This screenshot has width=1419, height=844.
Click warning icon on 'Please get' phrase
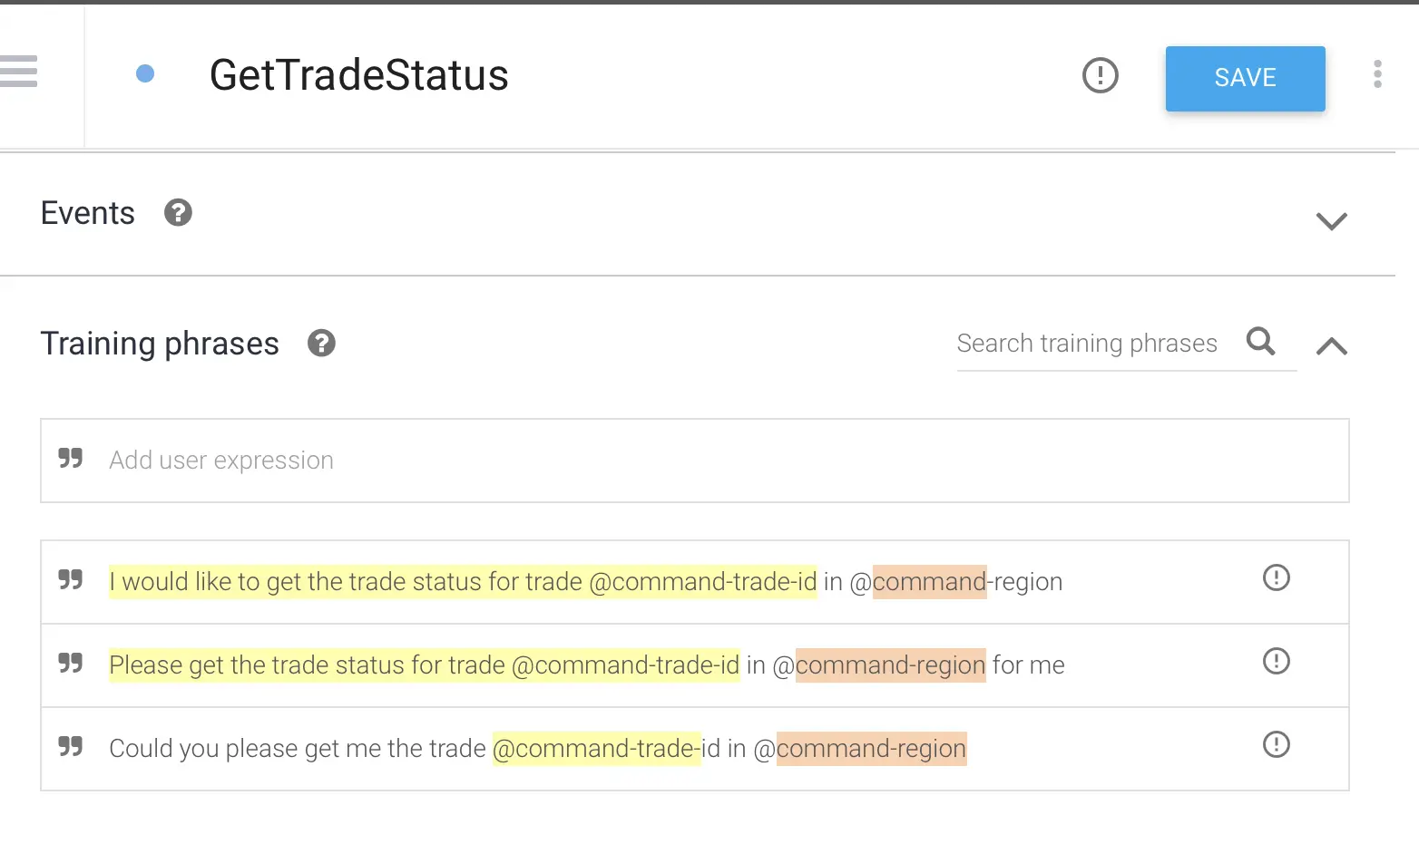[x=1276, y=661]
